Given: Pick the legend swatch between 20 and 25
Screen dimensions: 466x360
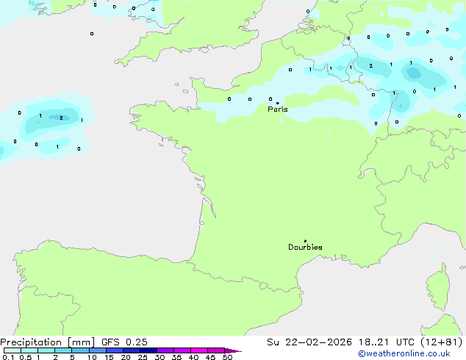Looking at the screenshot, I should point(131,350).
